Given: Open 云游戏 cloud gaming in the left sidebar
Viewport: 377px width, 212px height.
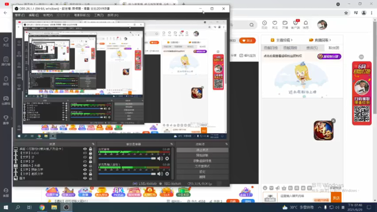Looking at the screenshot, I should [x=6, y=100].
